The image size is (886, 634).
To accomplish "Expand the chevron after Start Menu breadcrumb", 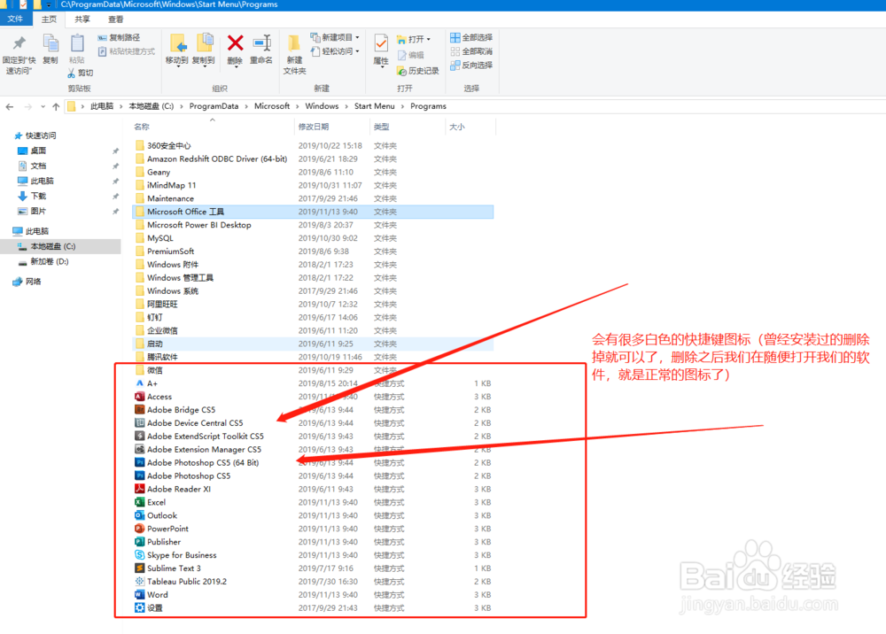I will coord(403,106).
